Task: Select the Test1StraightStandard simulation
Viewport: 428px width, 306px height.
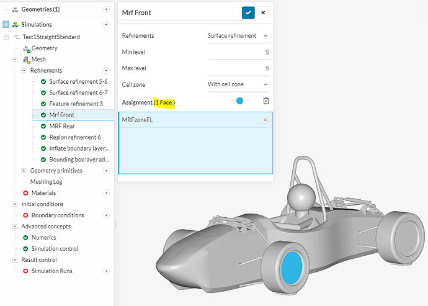Action: coord(51,37)
